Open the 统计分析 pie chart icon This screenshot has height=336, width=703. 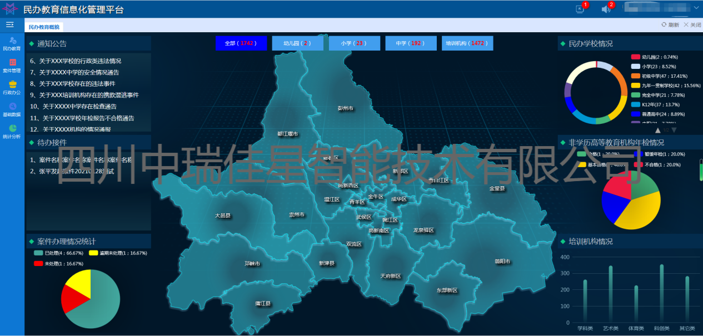tap(12, 131)
